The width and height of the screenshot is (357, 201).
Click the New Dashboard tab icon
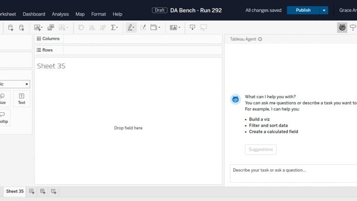coord(42,192)
